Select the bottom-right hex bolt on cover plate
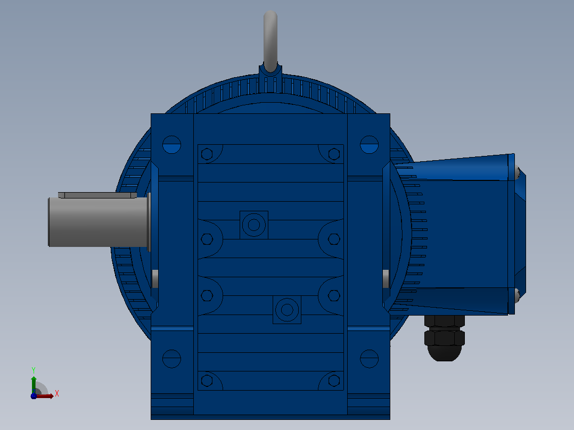Image resolution: width=574 pixels, height=430 pixels. (334, 381)
